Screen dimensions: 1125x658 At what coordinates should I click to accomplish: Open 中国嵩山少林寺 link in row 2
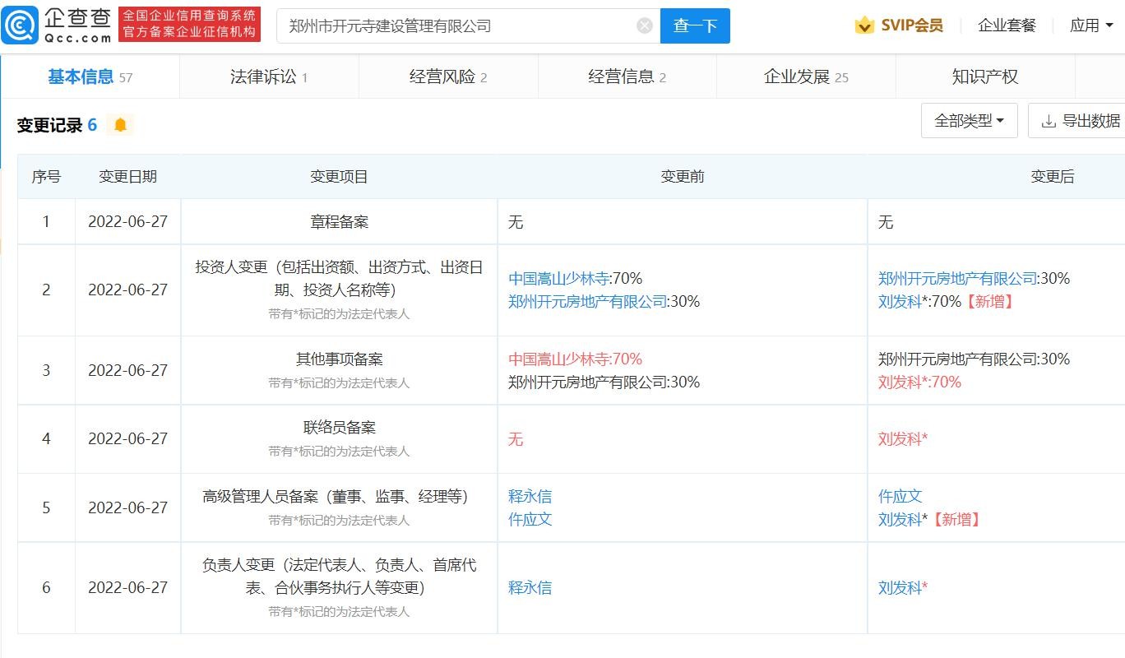point(558,278)
